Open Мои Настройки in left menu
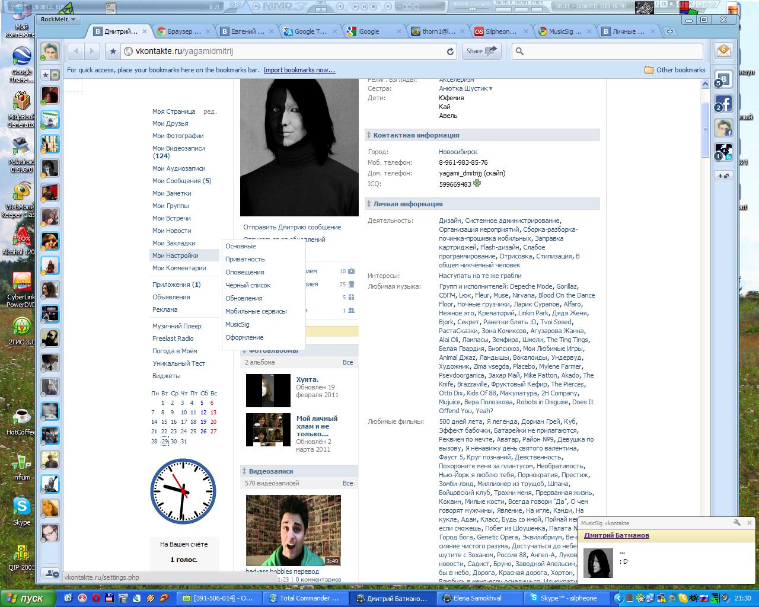Viewport: 759px width, 607px height. coord(184,255)
